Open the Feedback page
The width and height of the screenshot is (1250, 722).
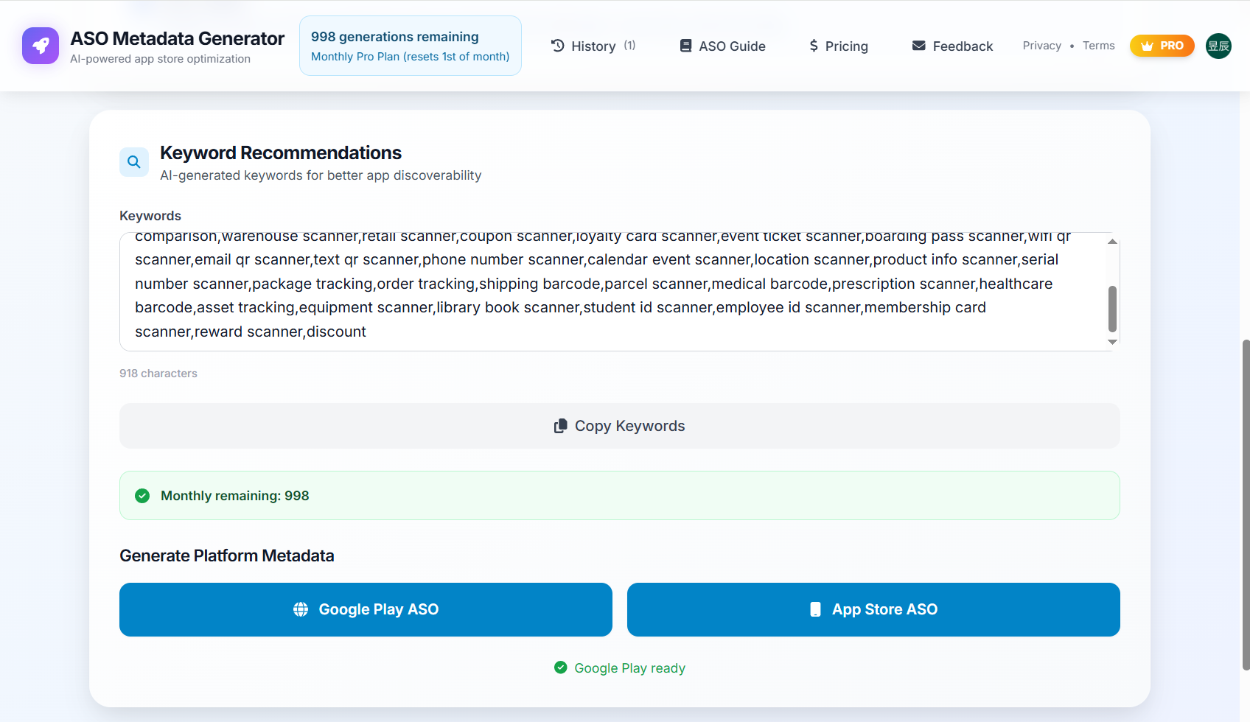coord(952,46)
